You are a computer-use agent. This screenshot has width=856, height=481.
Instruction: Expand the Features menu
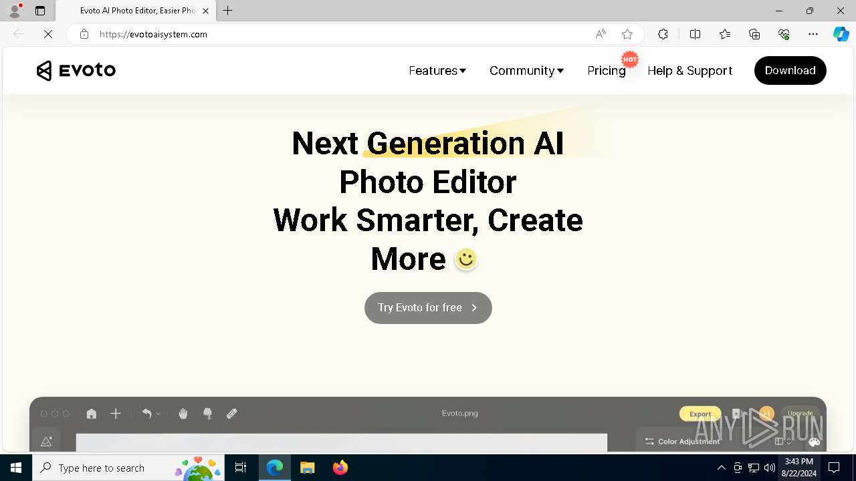[x=437, y=71]
